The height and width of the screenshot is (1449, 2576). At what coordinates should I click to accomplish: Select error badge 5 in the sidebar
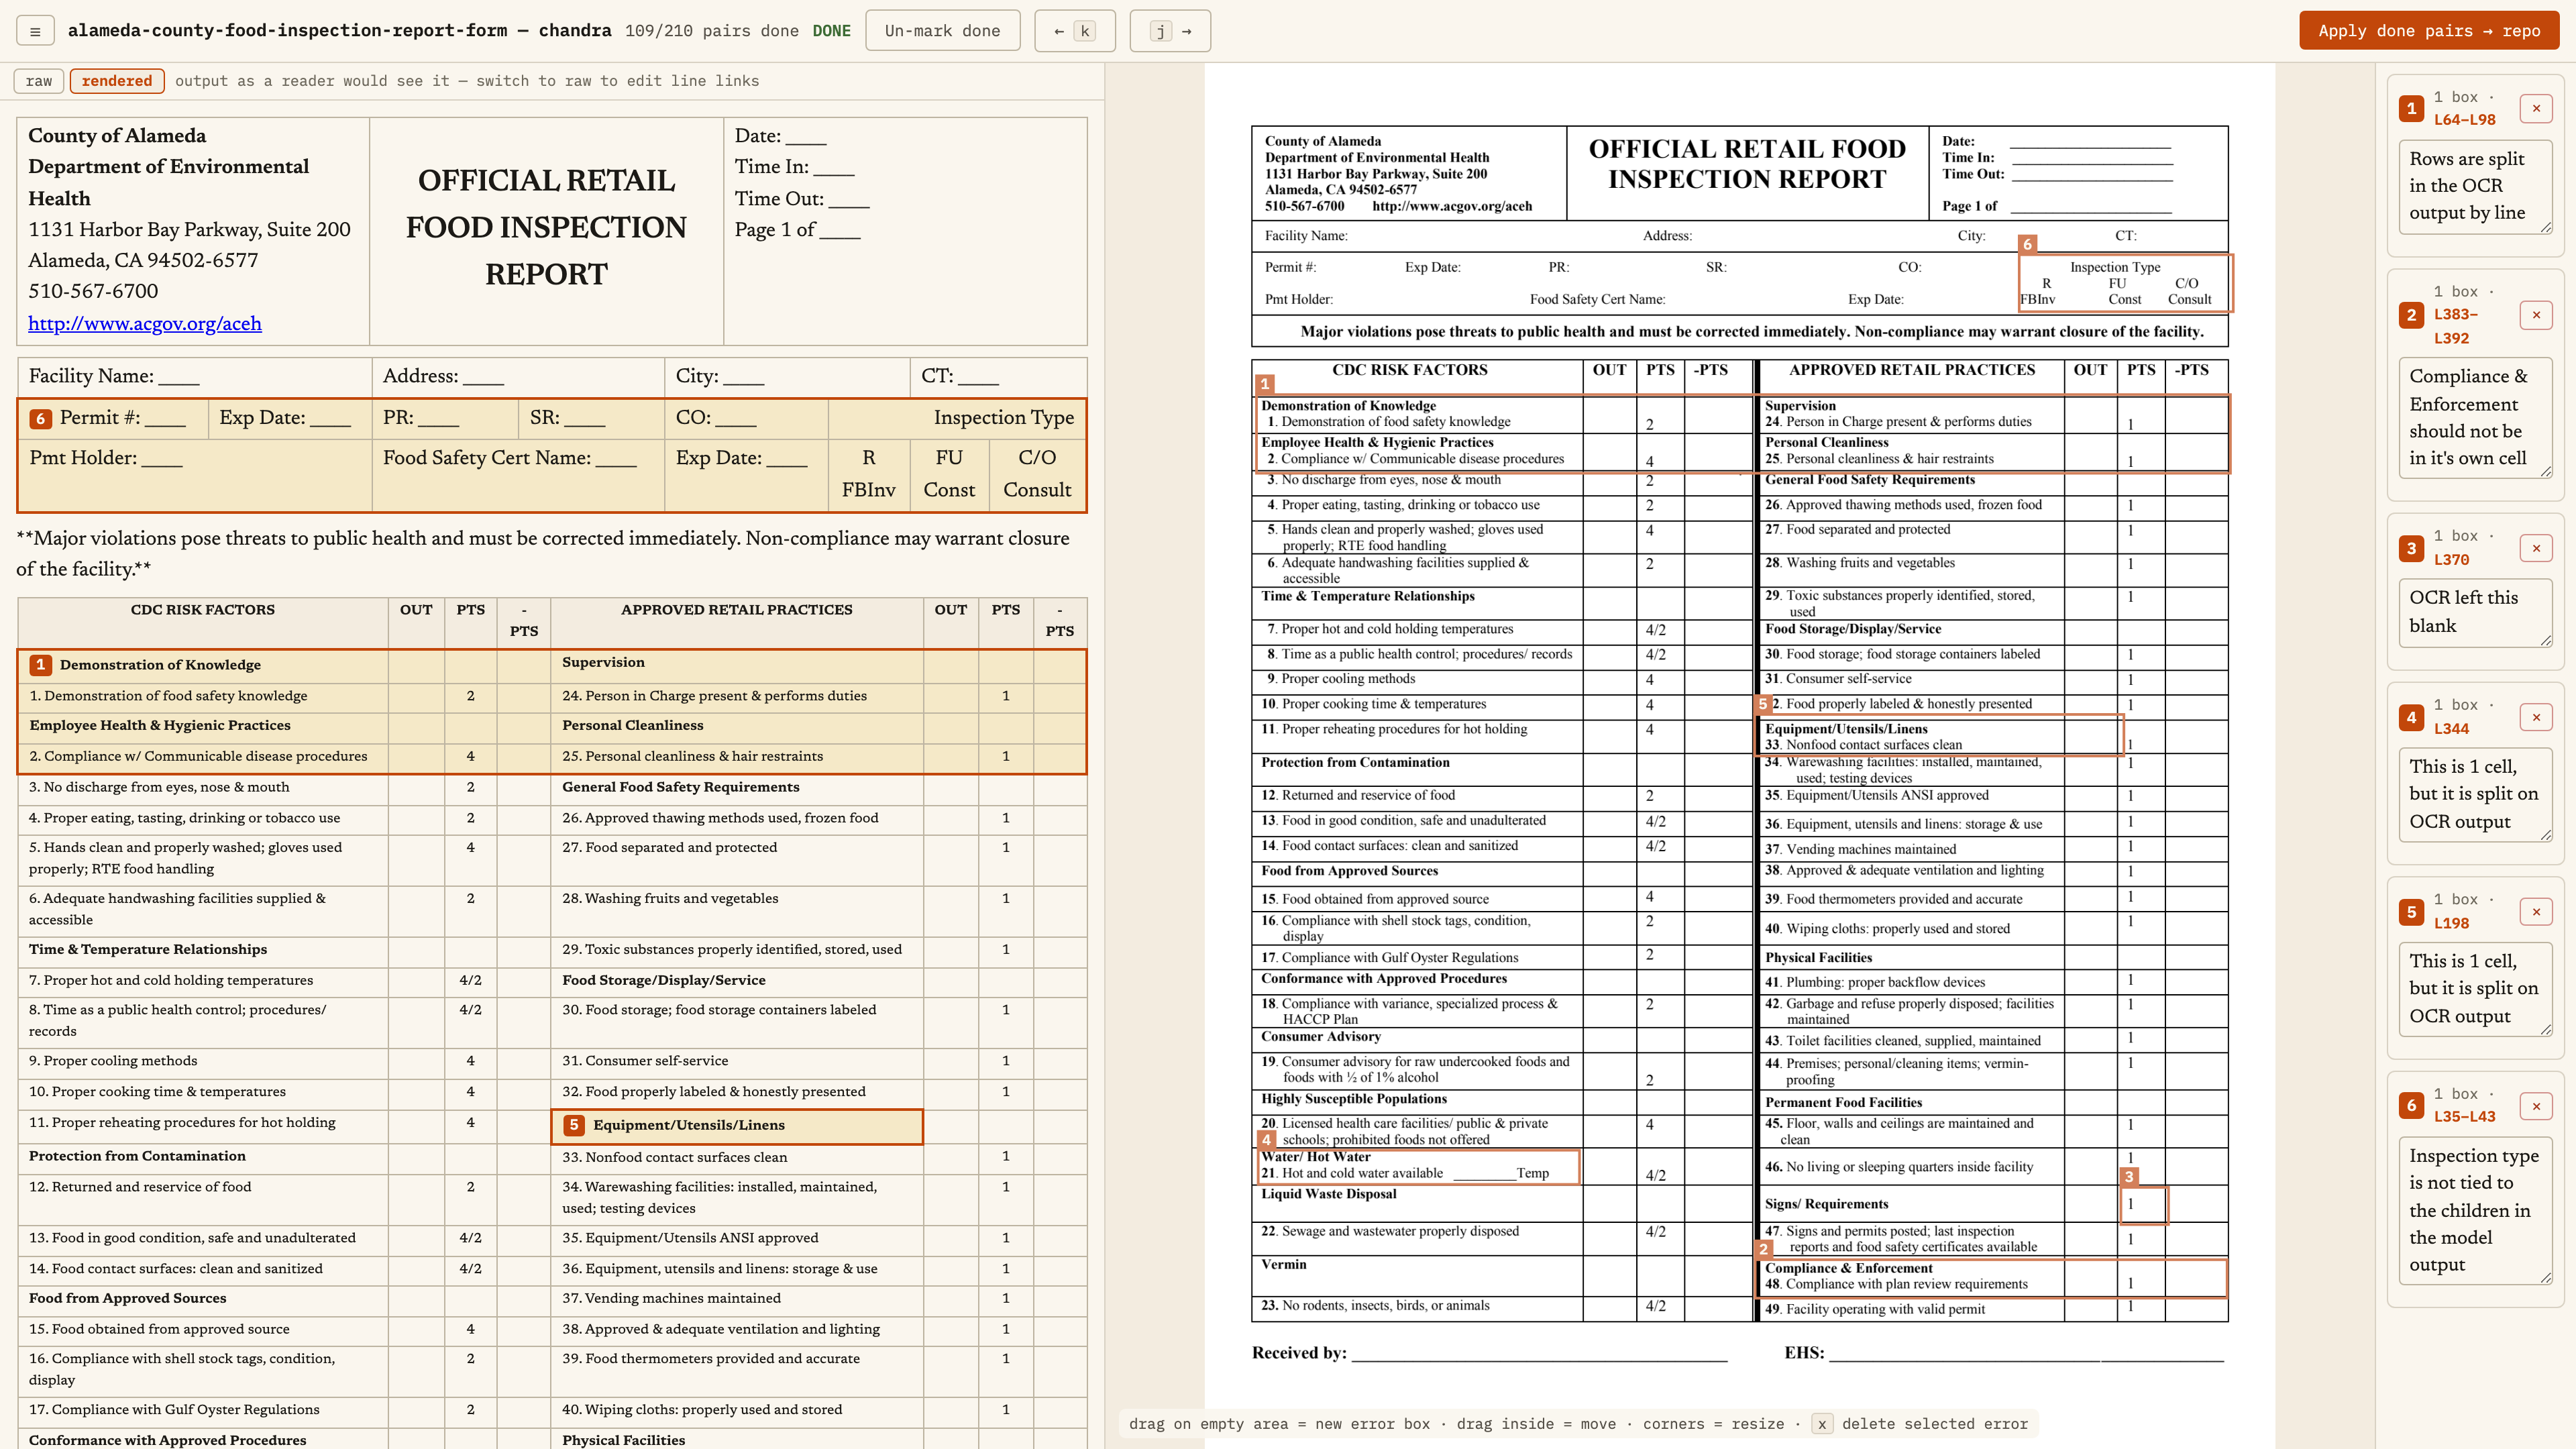coord(2411,912)
